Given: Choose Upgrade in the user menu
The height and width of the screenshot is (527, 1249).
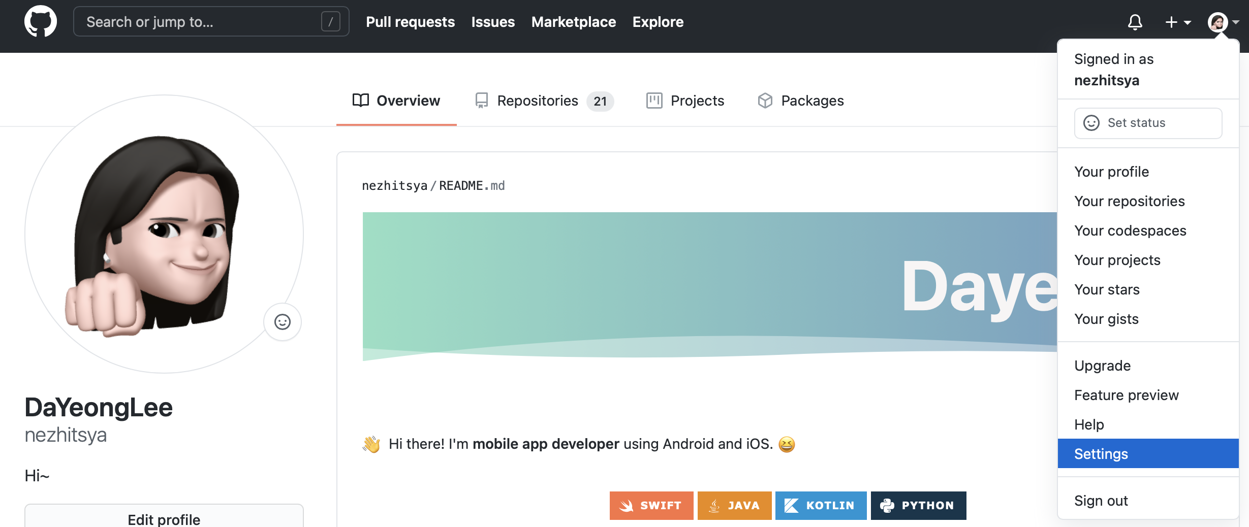Looking at the screenshot, I should pos(1148,366).
